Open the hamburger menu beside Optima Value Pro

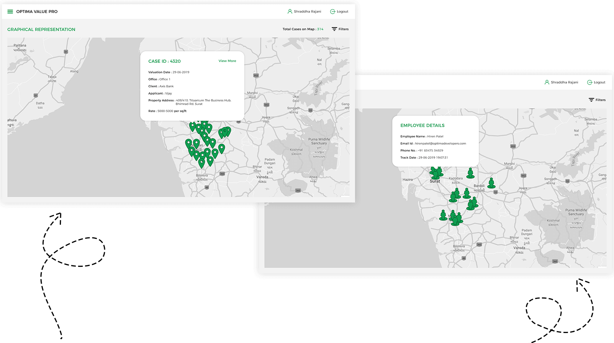click(10, 11)
